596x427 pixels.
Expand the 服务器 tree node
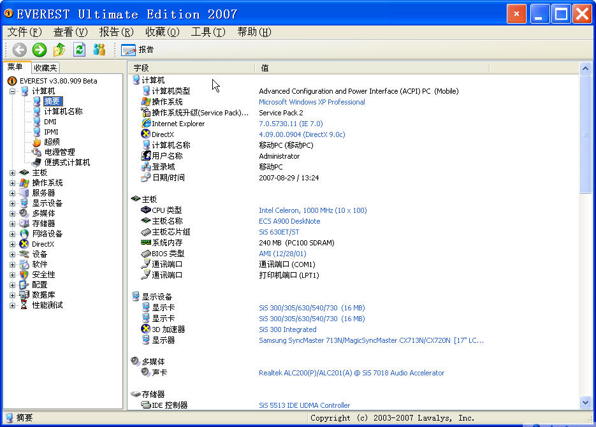coord(12,193)
